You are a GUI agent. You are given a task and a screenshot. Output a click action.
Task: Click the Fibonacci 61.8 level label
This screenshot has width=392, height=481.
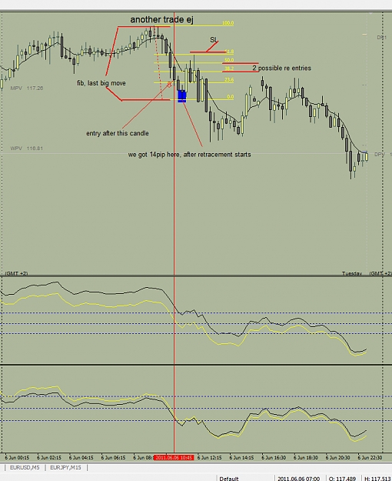229,52
